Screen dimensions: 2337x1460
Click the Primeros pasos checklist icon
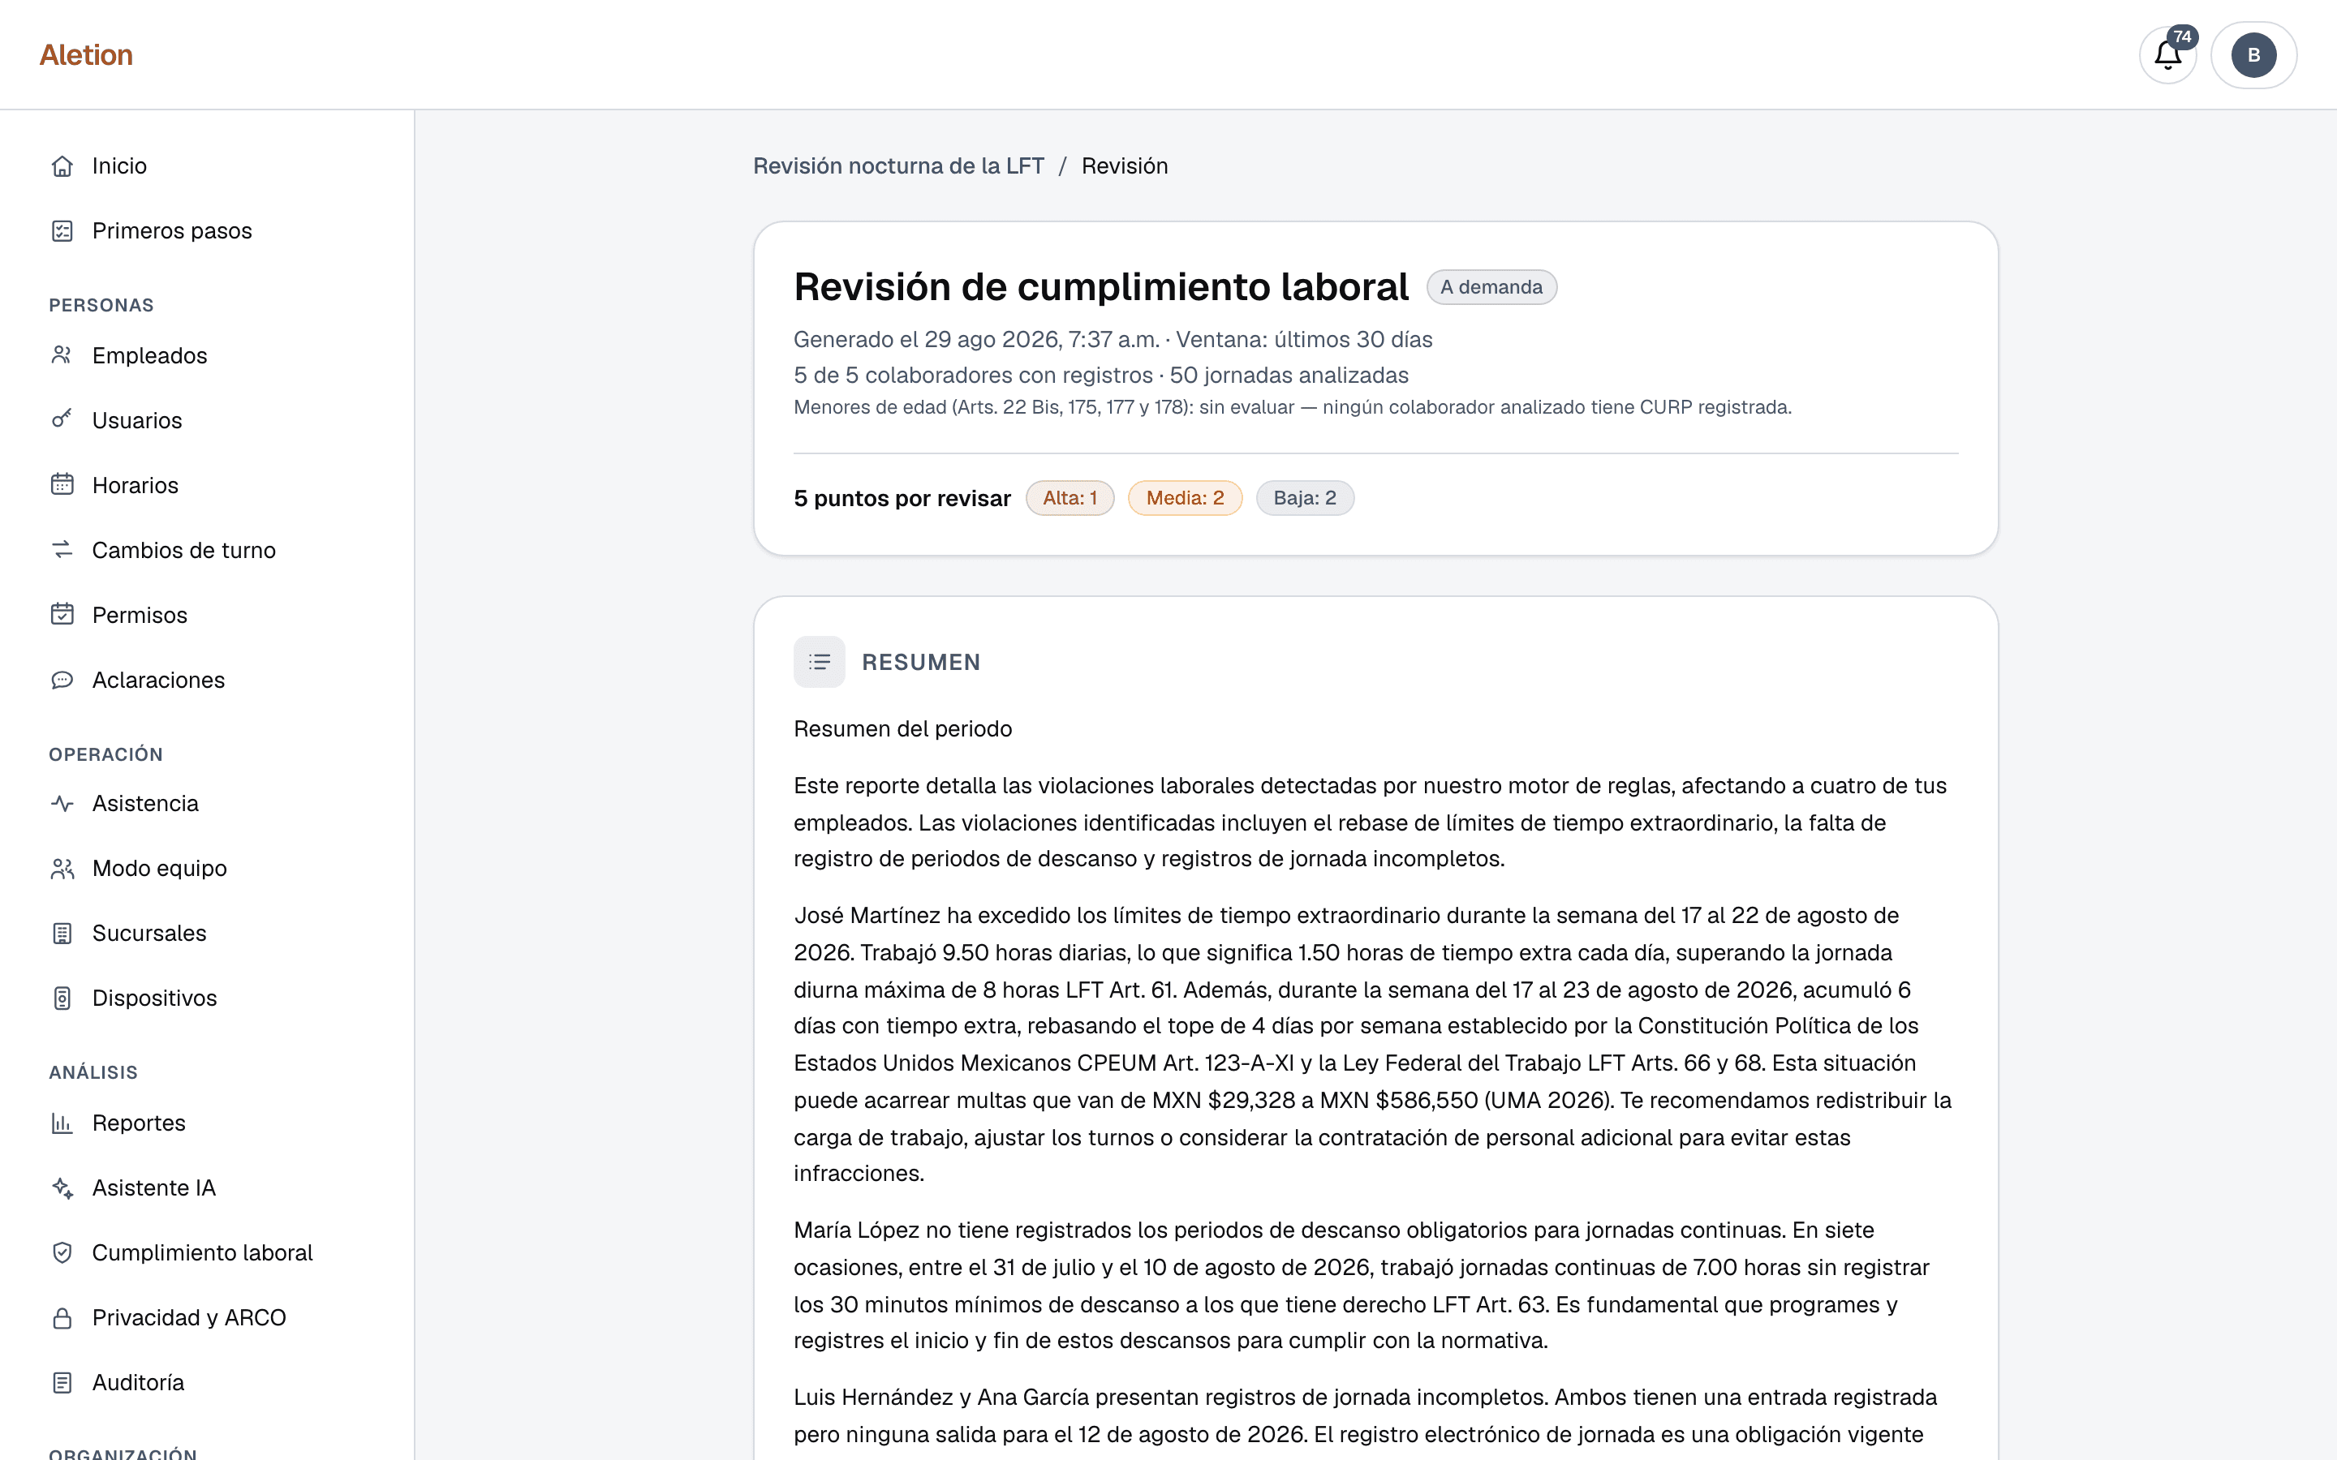[x=62, y=231]
